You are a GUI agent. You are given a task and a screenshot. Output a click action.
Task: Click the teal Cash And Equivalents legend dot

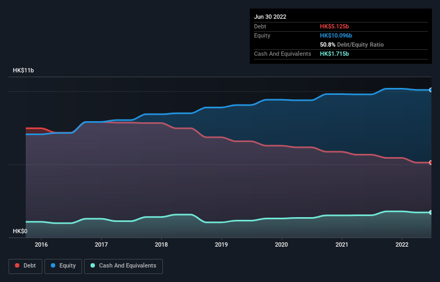point(93,265)
